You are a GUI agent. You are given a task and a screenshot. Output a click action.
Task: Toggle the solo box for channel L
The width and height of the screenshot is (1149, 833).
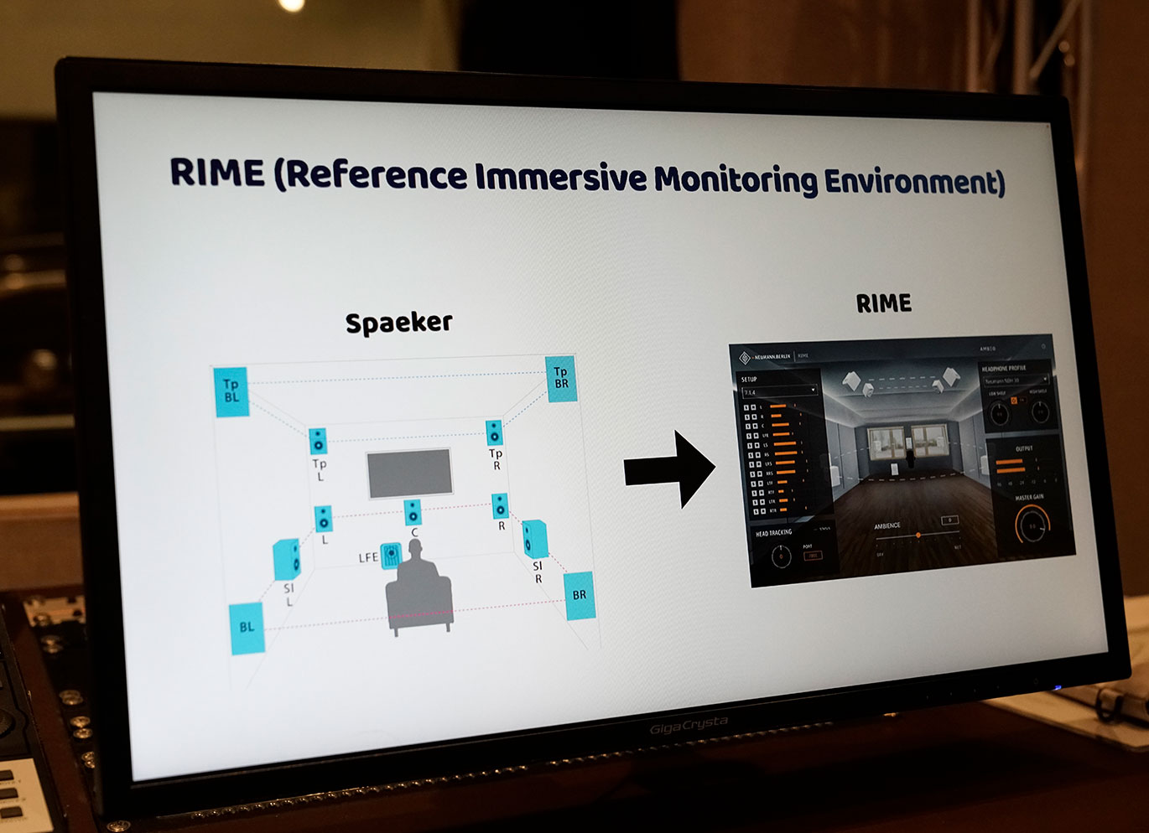(x=748, y=407)
